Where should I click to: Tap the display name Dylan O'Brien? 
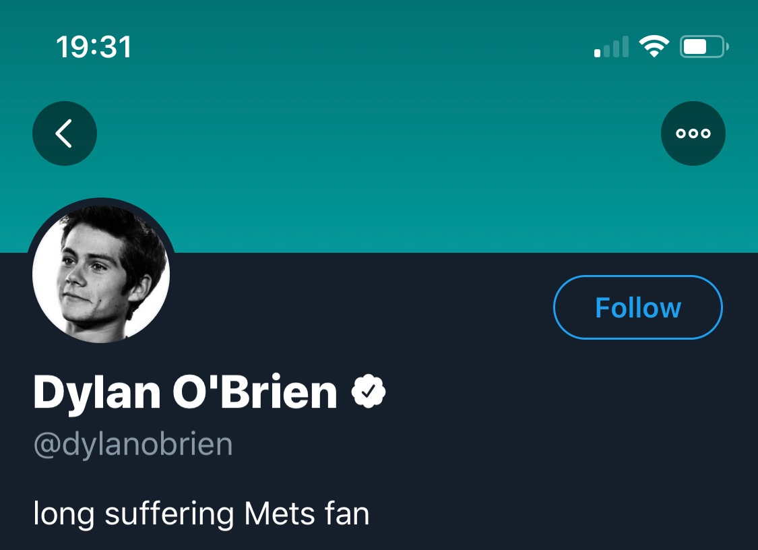point(185,392)
